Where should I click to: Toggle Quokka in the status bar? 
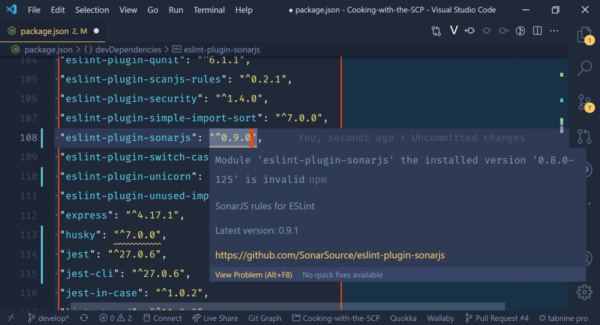pyautogui.click(x=403, y=318)
